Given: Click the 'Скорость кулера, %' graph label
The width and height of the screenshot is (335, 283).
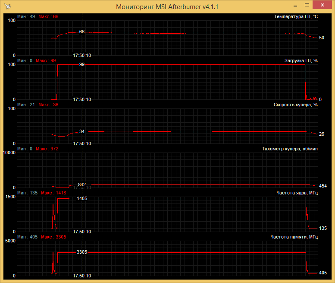Looking at the screenshot, I should click(x=295, y=105).
